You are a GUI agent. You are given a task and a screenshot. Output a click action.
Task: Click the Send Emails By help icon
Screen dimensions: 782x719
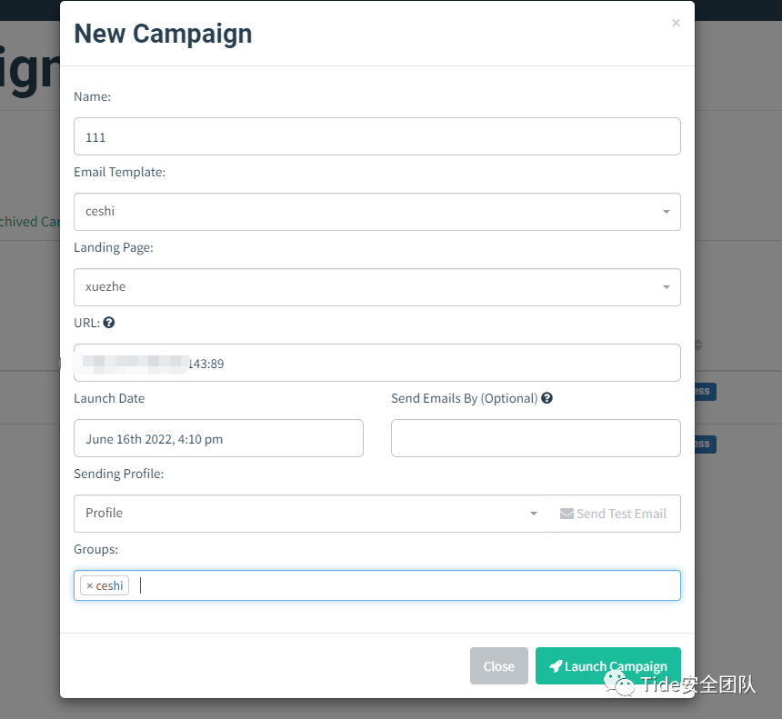coord(546,398)
